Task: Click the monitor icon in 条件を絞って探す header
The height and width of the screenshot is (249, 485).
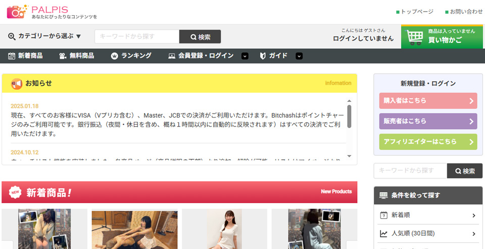Action: pyautogui.click(x=383, y=195)
